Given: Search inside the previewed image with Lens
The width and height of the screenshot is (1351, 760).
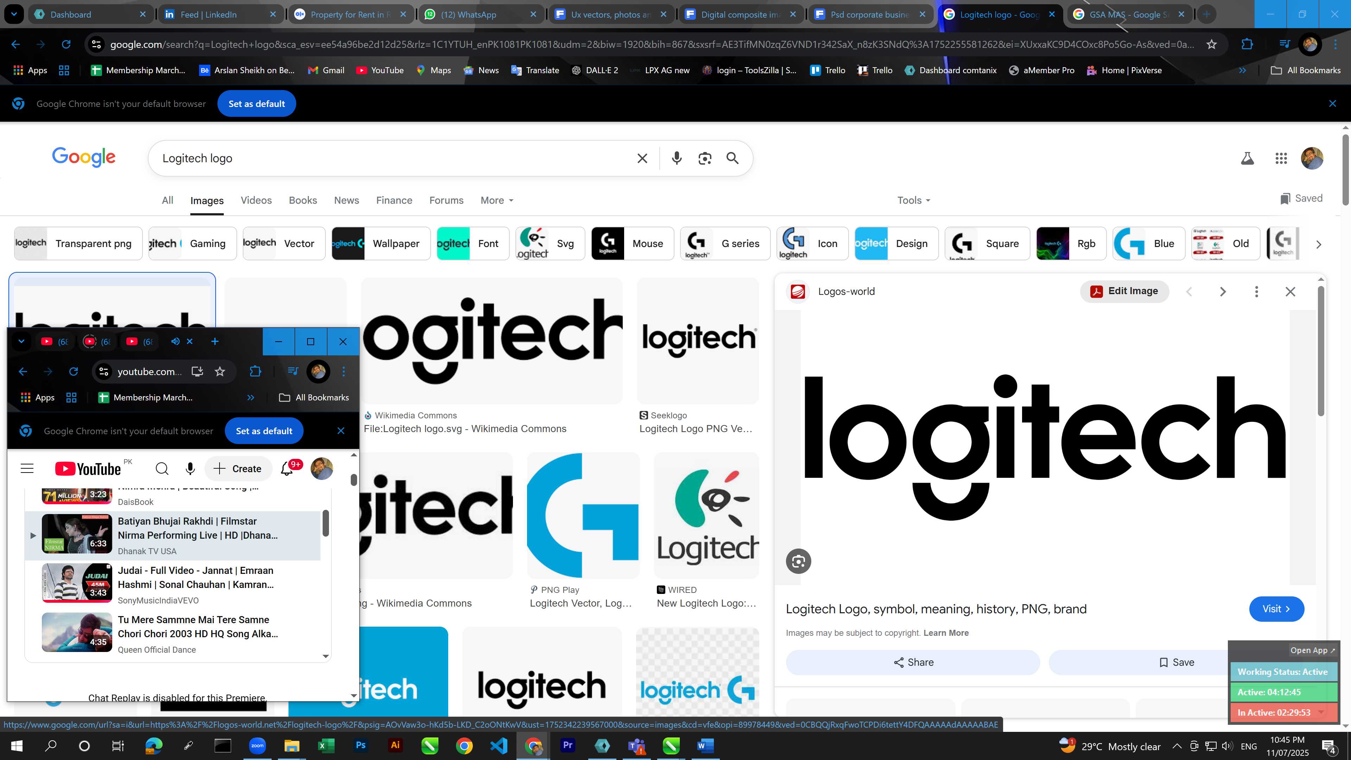Looking at the screenshot, I should click(x=798, y=562).
